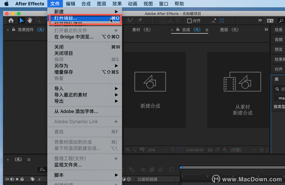
Task: Enable the 对齐 snapping checkbox
Action: point(189,21)
